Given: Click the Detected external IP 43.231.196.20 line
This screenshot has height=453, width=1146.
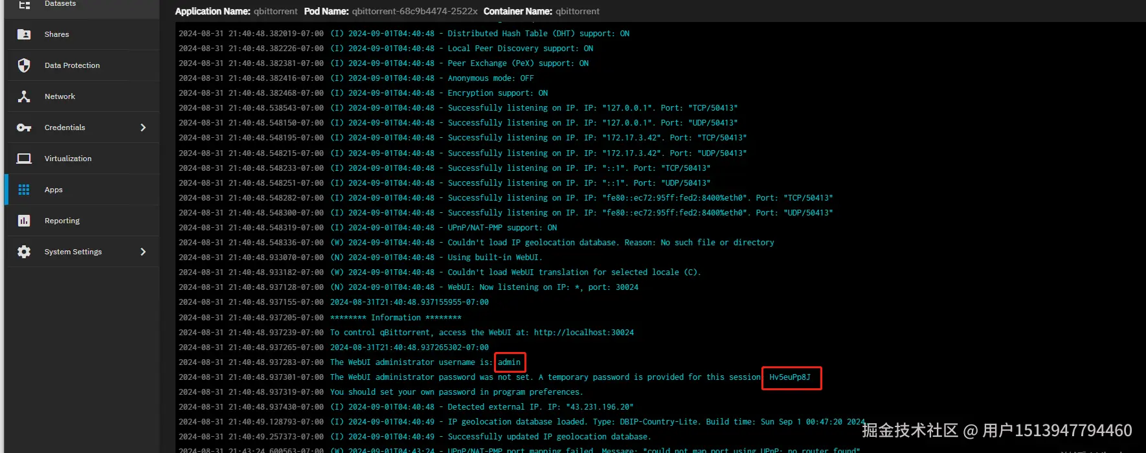Looking at the screenshot, I should point(406,407).
